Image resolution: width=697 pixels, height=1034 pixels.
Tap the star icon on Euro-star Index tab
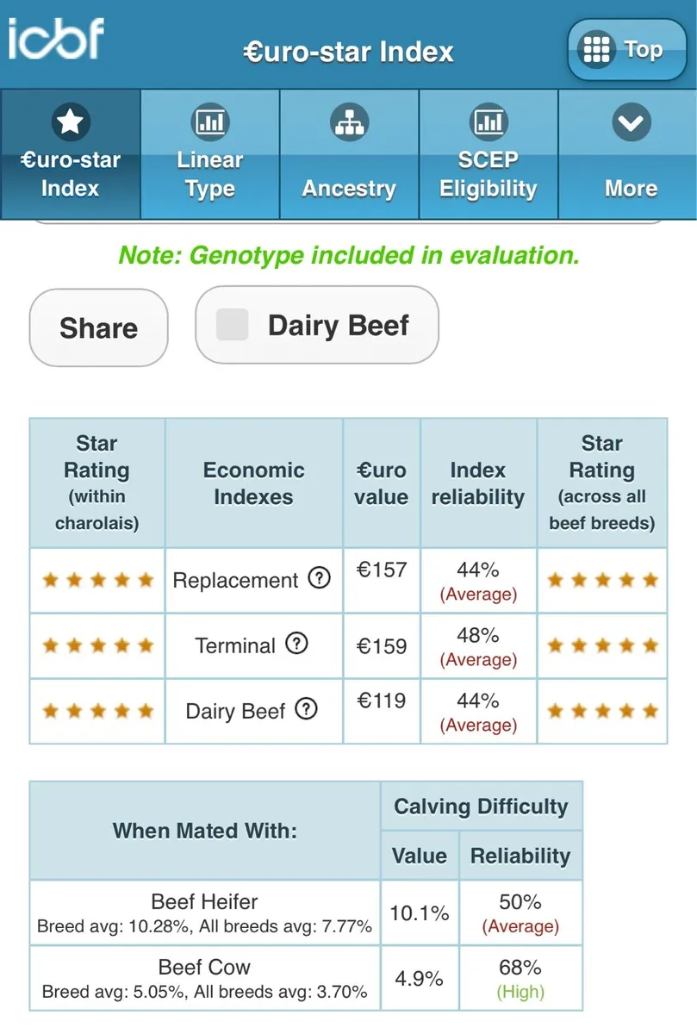(70, 122)
